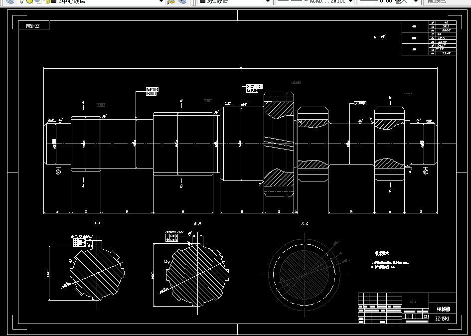Select the 64.17 value in parameter table
Screen dimensions: 471x336
(441, 46)
